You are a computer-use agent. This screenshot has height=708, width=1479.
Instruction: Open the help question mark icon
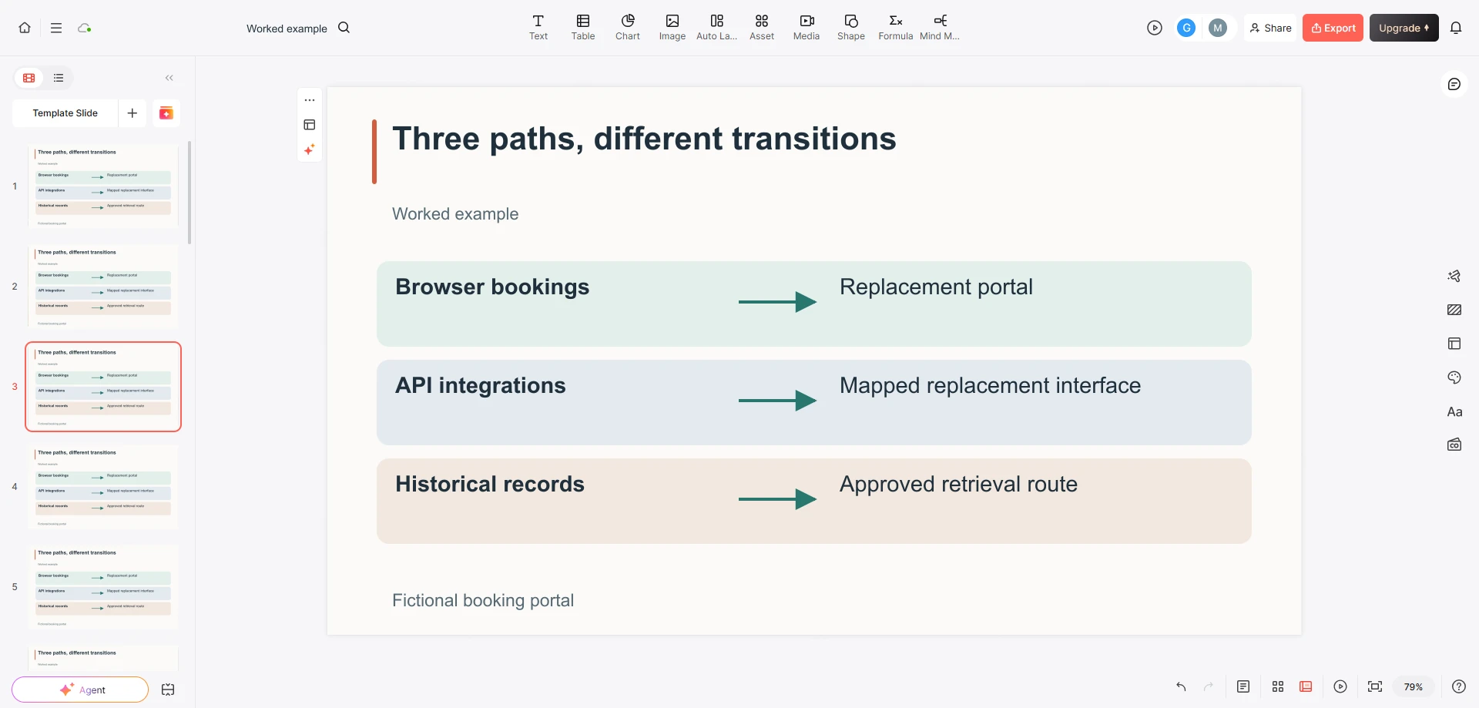click(x=1458, y=686)
